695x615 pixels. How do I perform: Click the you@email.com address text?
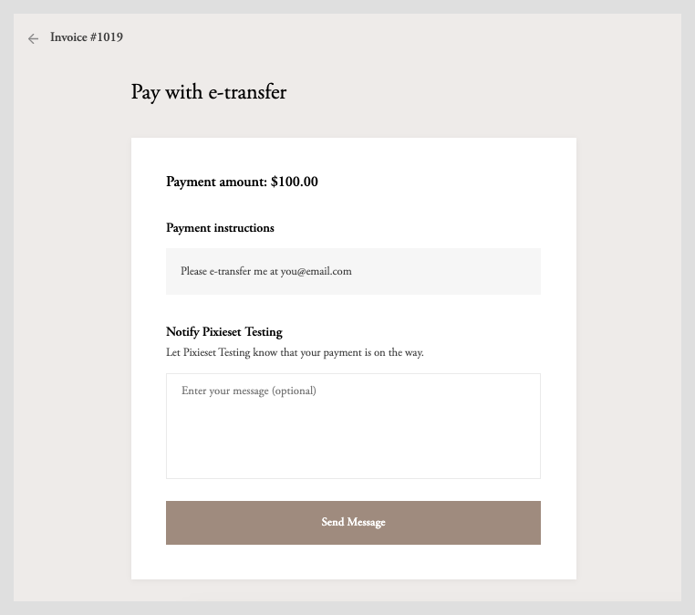pyautogui.click(x=316, y=271)
